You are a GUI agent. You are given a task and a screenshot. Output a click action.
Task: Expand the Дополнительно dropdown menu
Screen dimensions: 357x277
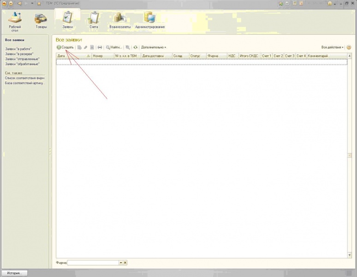click(x=154, y=48)
